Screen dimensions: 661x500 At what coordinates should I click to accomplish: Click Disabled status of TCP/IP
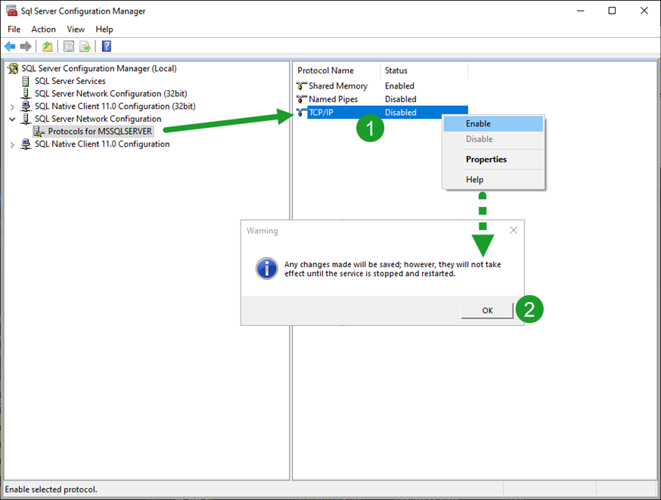point(401,113)
